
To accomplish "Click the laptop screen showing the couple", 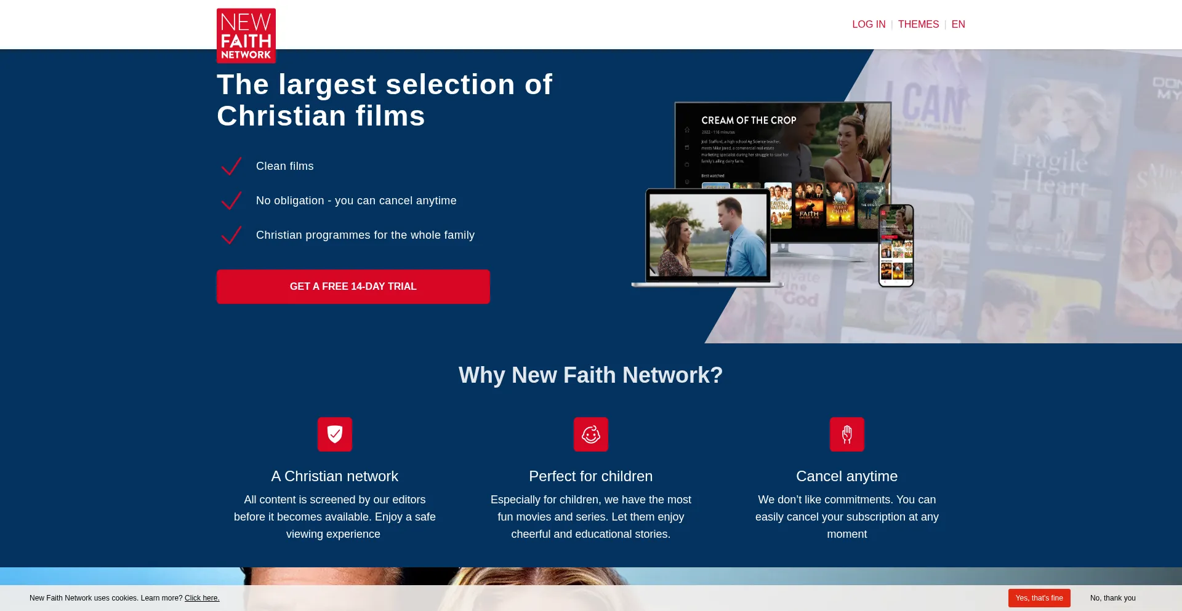I will 707,236.
